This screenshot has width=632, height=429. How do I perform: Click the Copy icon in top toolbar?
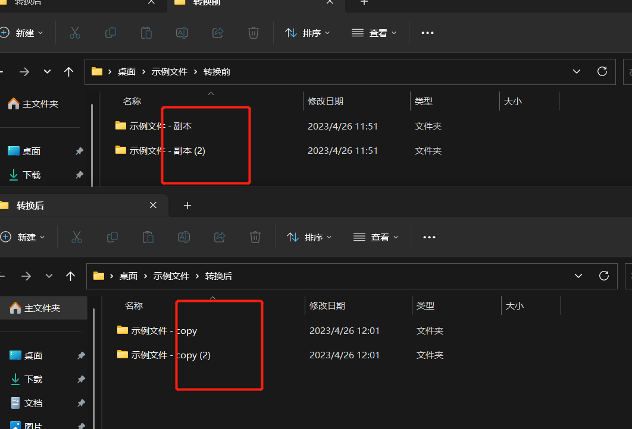[x=110, y=33]
